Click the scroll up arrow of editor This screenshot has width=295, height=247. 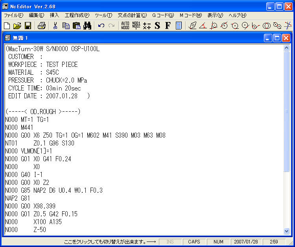286,48
